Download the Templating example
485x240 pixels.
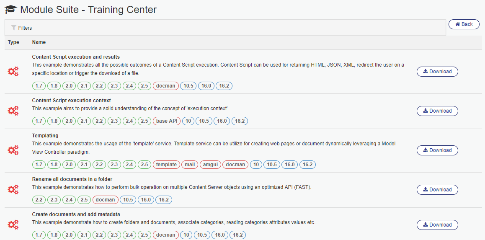click(x=437, y=150)
